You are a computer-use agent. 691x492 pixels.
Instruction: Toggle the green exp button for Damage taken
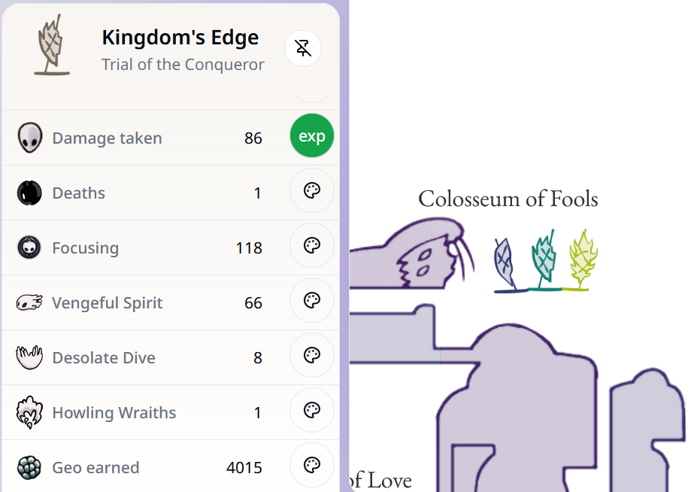pyautogui.click(x=311, y=136)
